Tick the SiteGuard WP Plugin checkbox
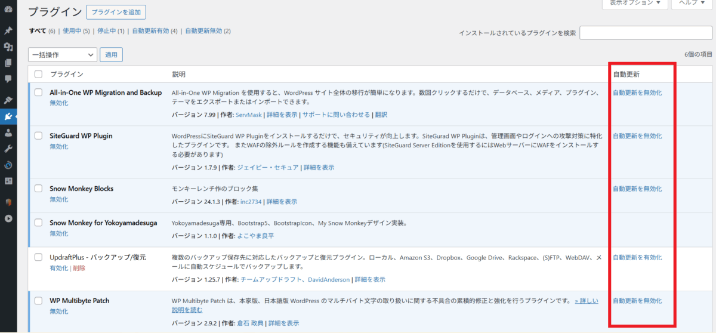This screenshot has width=716, height=333. (x=38, y=136)
